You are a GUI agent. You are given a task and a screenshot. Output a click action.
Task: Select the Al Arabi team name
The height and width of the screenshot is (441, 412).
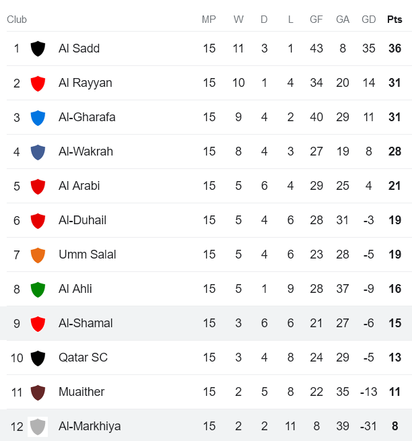79,186
